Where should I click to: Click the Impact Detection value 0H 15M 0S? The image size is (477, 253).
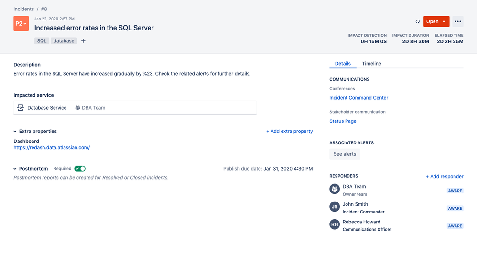374,42
